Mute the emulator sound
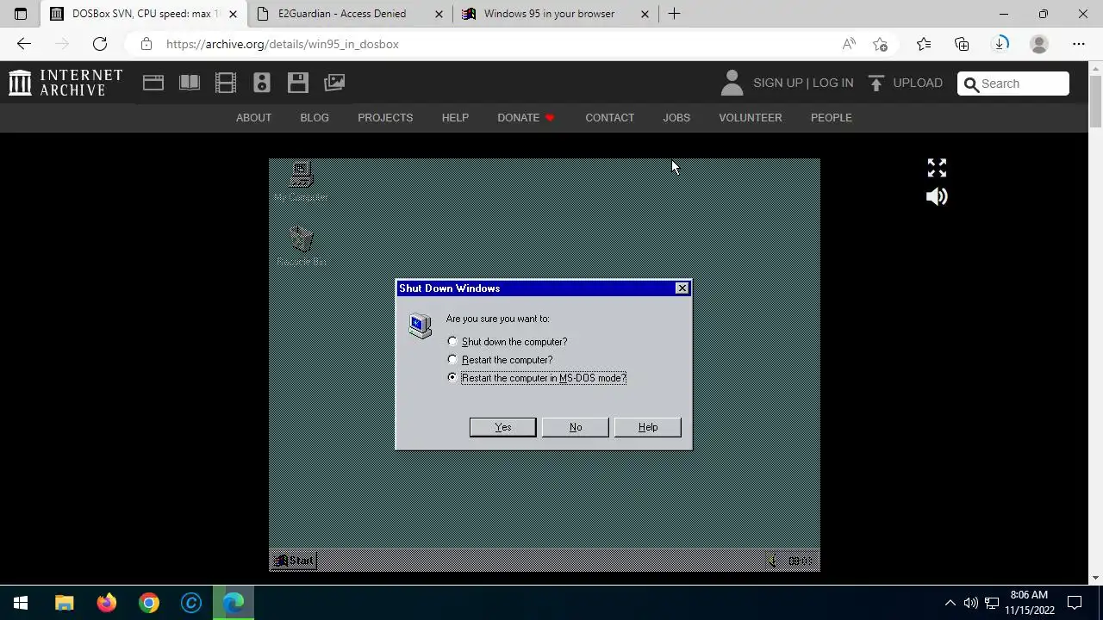This screenshot has width=1103, height=620. [937, 196]
